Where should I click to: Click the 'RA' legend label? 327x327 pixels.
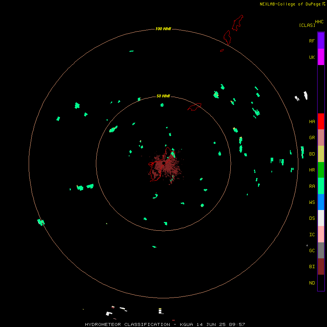pos(312,186)
